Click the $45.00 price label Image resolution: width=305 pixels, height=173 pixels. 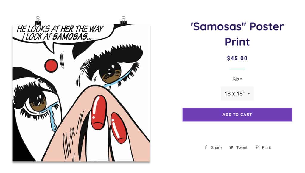(237, 58)
